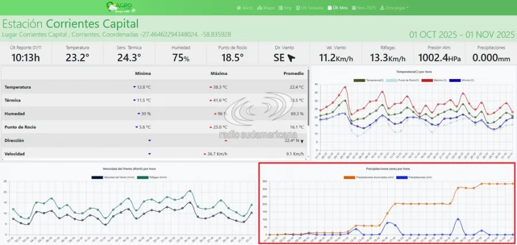Screen dimensions: 517x245
Task: Click the wind direction SE arrow icon
Action: [292, 58]
